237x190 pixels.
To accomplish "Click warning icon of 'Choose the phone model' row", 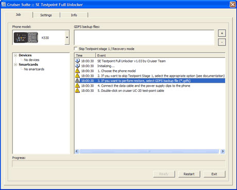I will click(77, 71).
